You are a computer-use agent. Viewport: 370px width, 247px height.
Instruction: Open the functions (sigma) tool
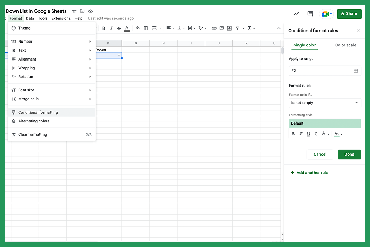(x=249, y=28)
